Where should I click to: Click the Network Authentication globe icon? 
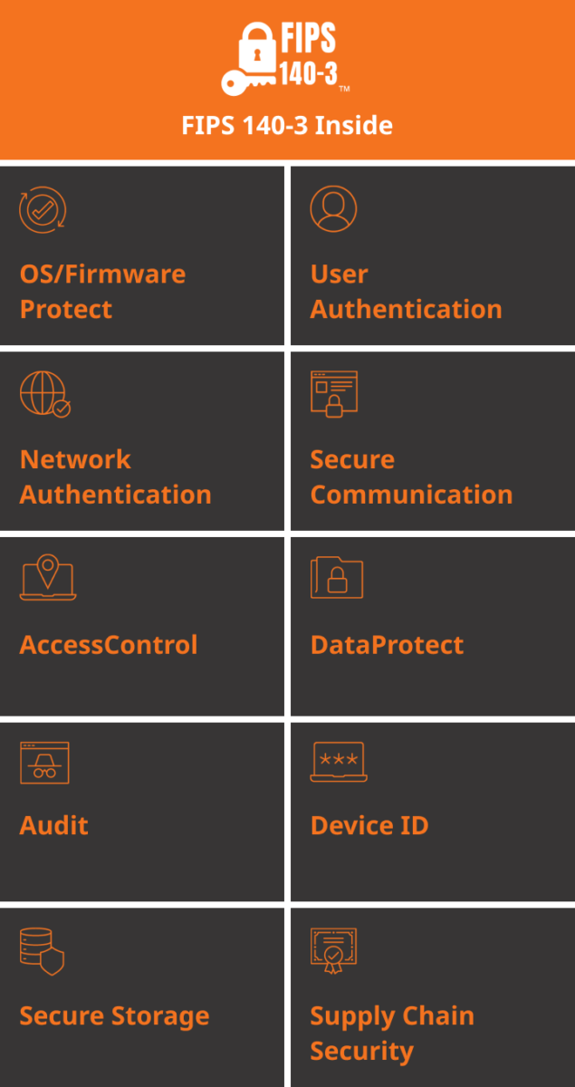[44, 394]
